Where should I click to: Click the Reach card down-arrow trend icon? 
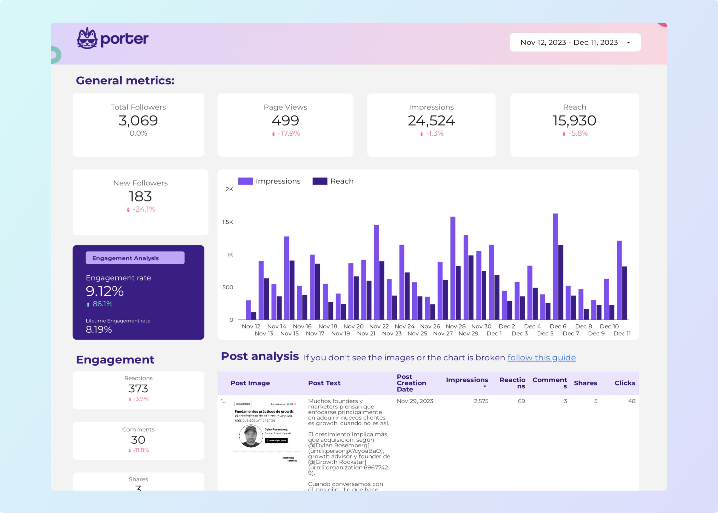coord(564,134)
